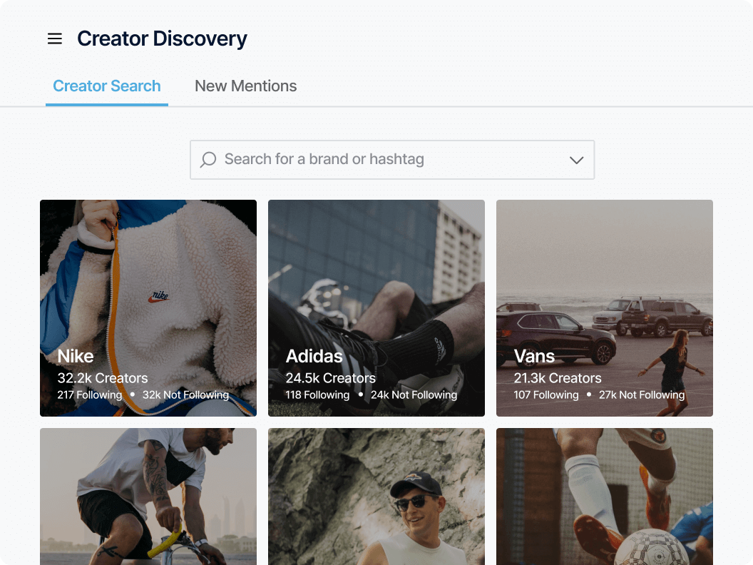Click the 24.5k Creators count

pos(330,378)
